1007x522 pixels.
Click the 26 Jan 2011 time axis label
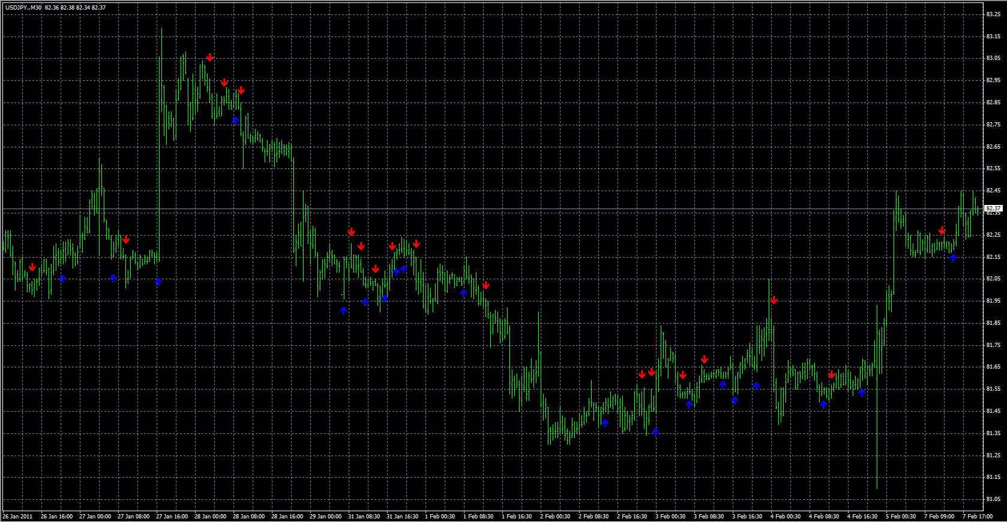pyautogui.click(x=18, y=516)
